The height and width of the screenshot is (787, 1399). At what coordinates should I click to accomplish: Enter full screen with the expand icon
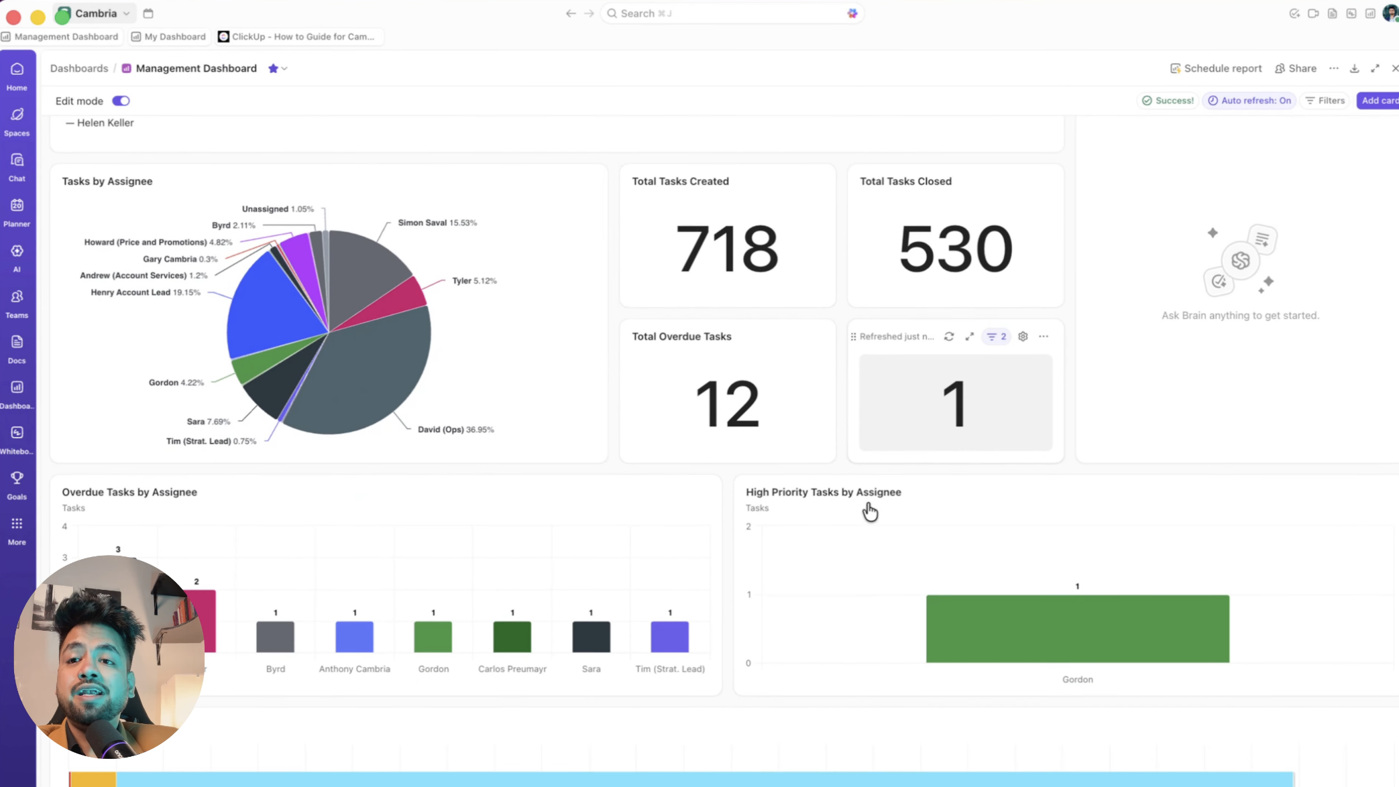click(1375, 68)
